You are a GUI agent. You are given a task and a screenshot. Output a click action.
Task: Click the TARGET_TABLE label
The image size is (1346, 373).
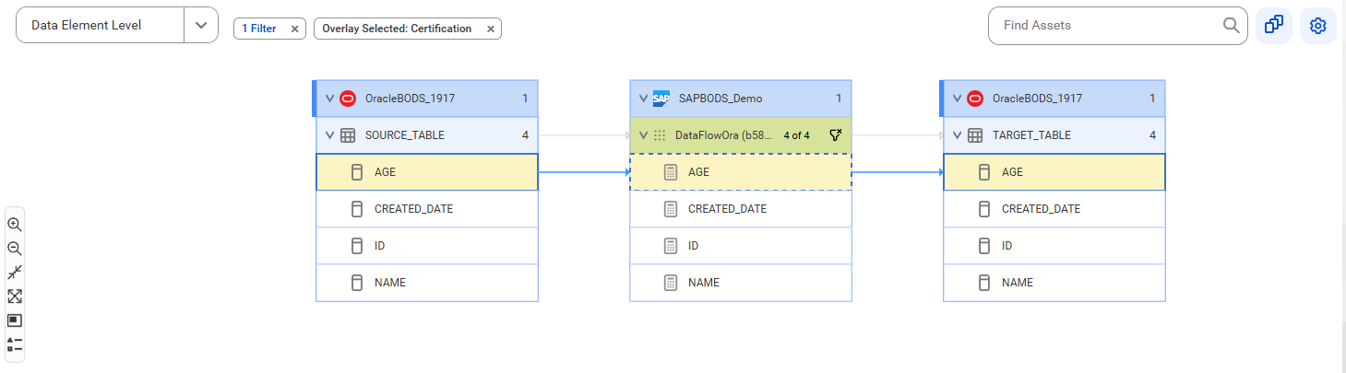tap(1031, 135)
